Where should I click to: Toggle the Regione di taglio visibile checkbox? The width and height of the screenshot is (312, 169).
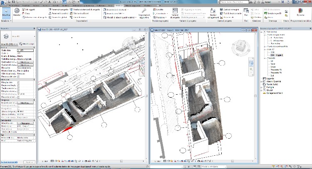(19, 86)
